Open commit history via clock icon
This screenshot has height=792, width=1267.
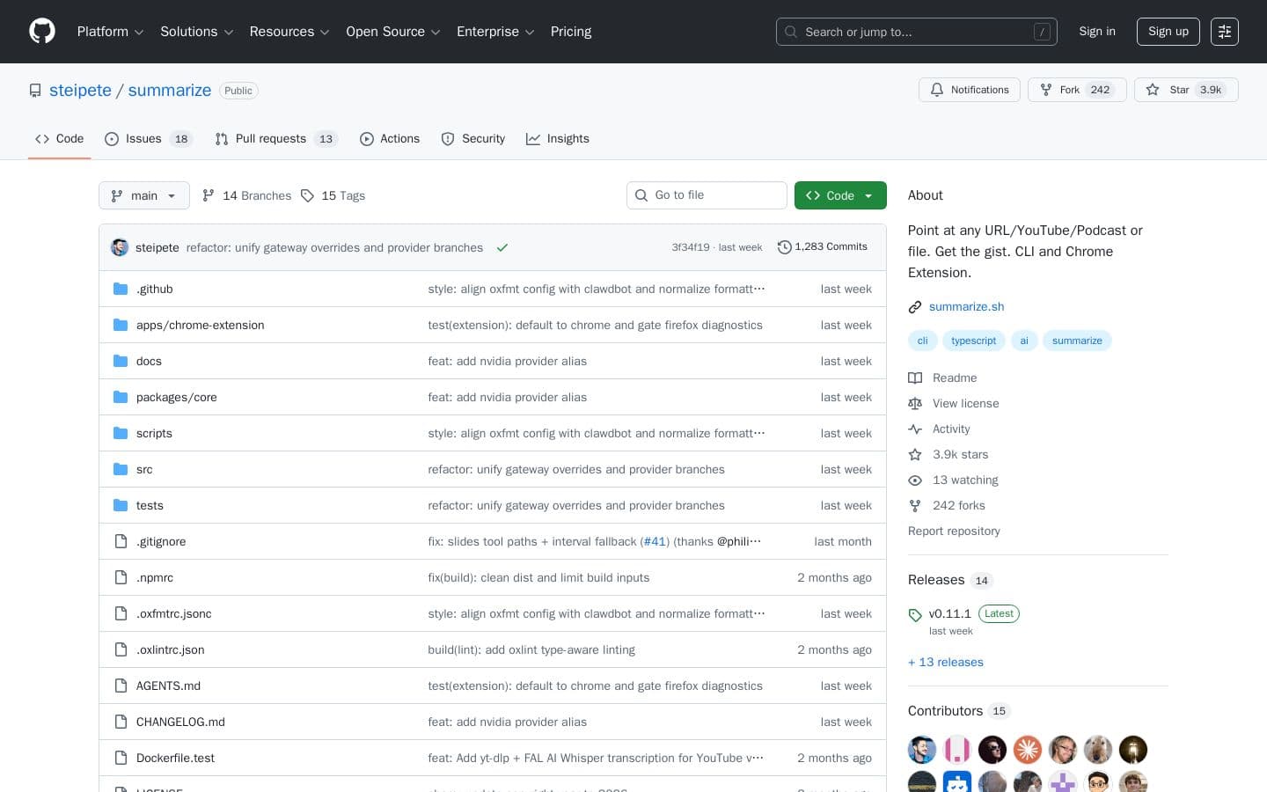pos(785,246)
